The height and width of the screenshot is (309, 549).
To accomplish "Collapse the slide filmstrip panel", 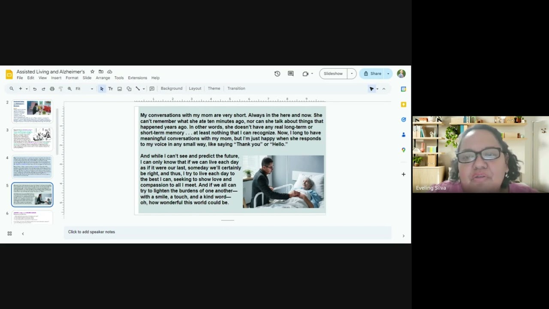I will coord(23,233).
